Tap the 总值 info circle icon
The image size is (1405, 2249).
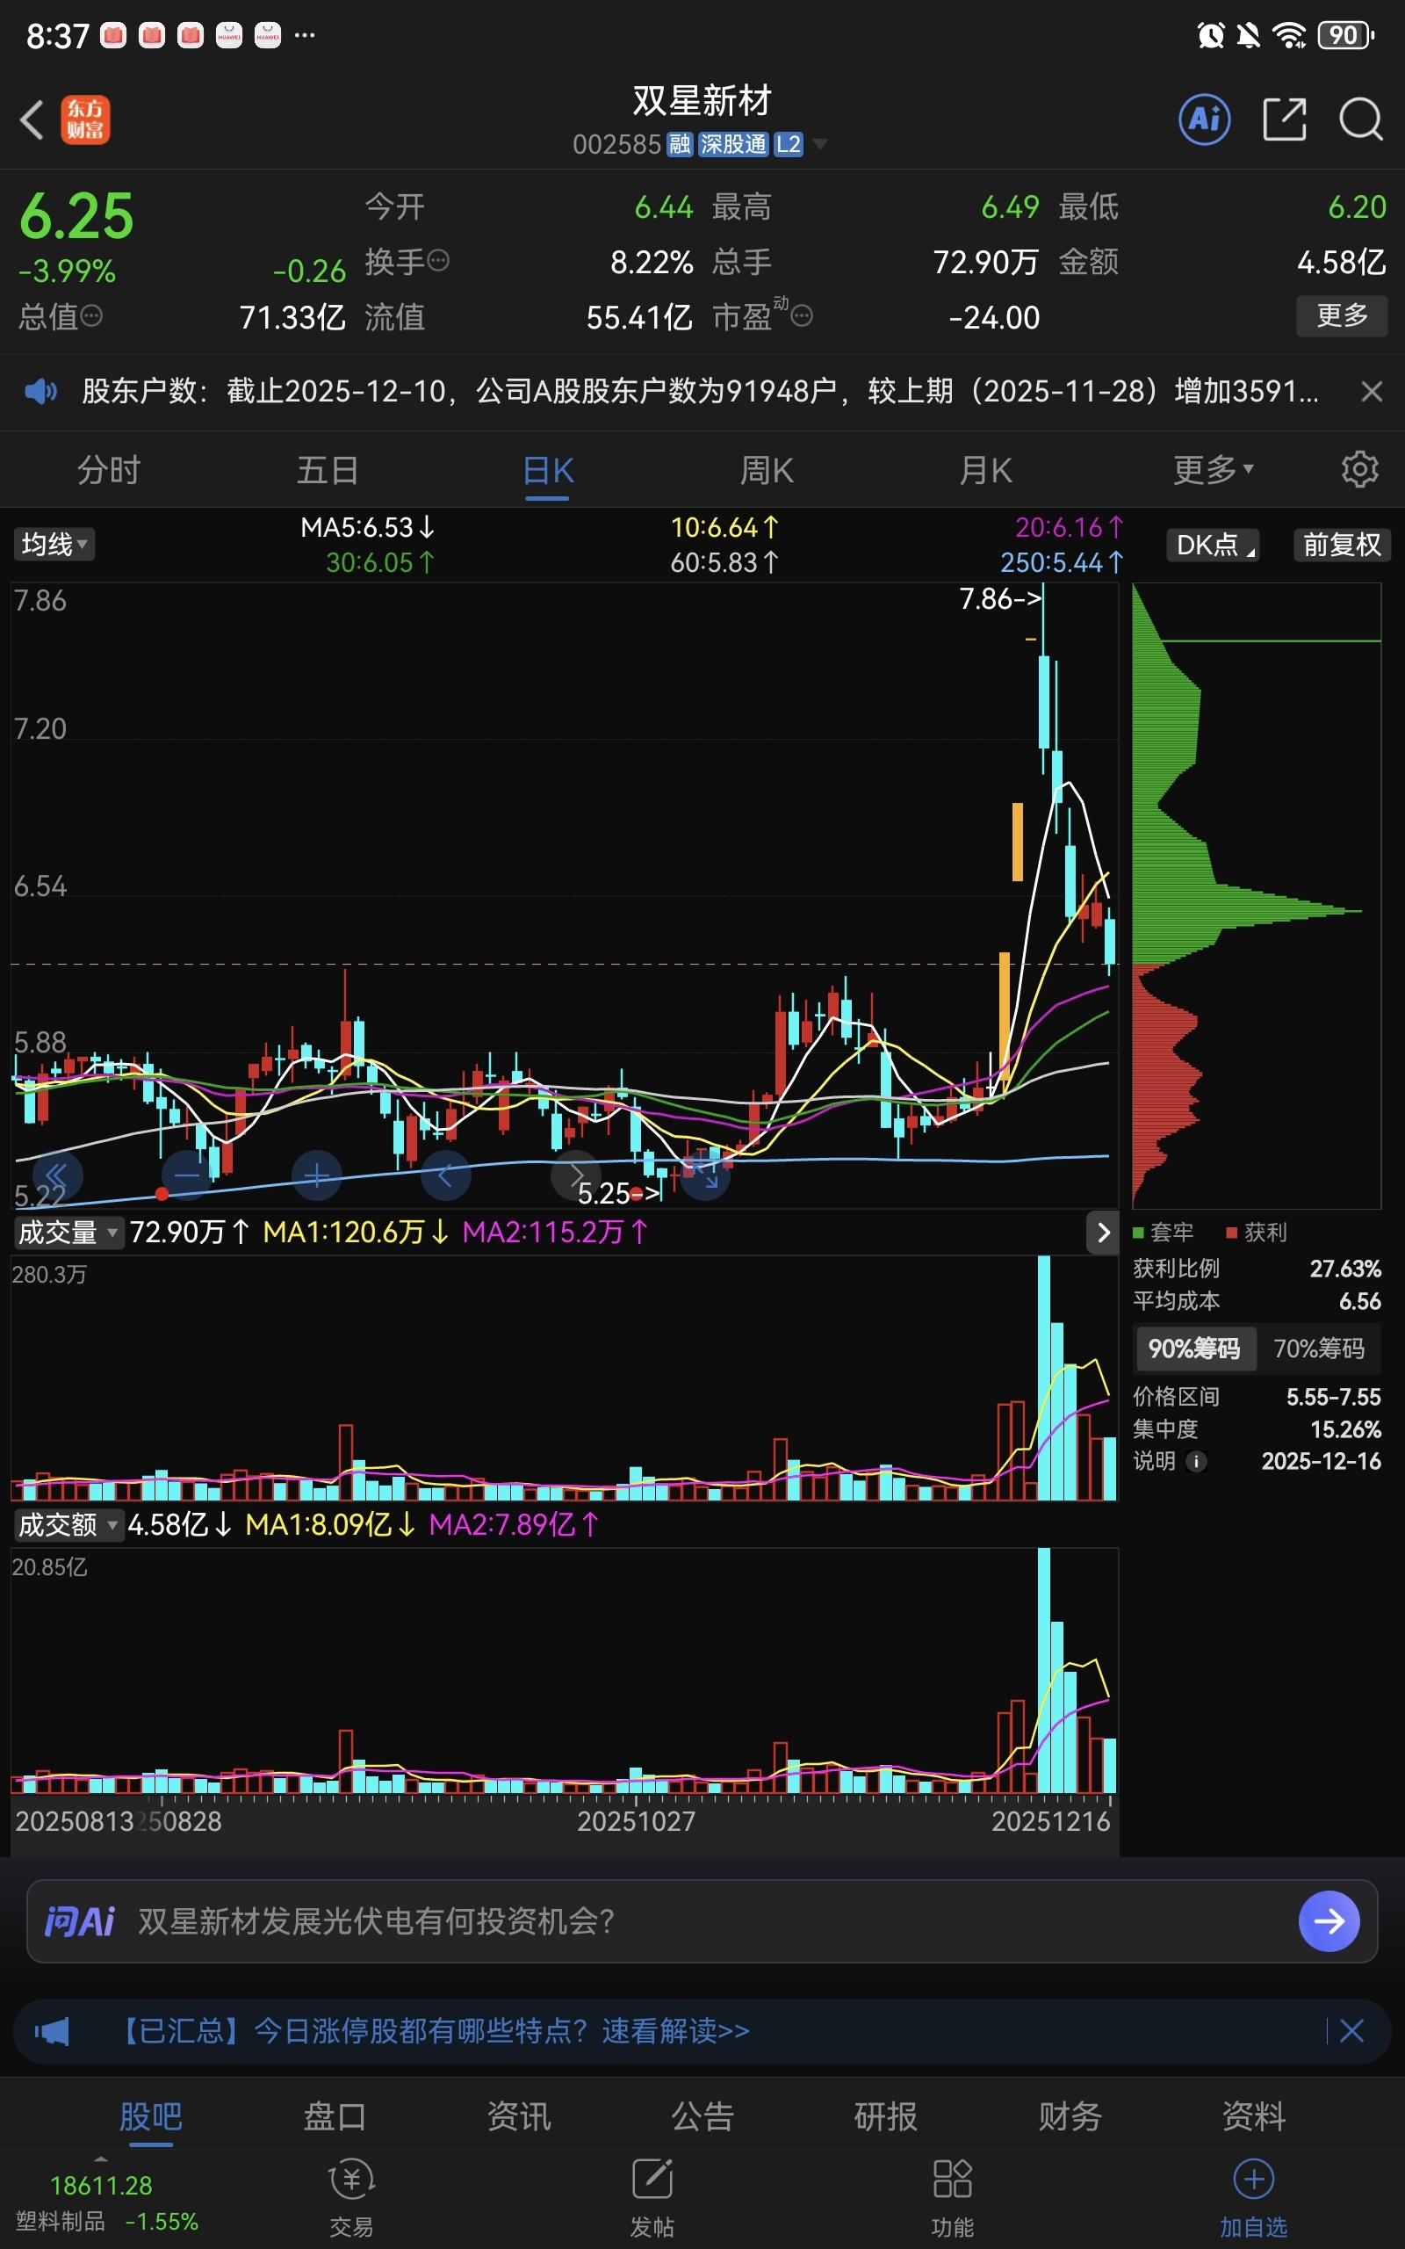point(91,317)
